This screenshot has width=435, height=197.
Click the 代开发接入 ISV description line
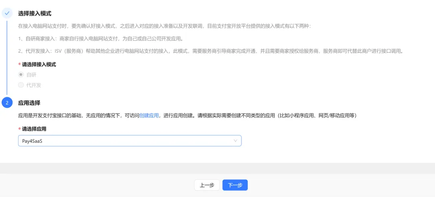210,51
